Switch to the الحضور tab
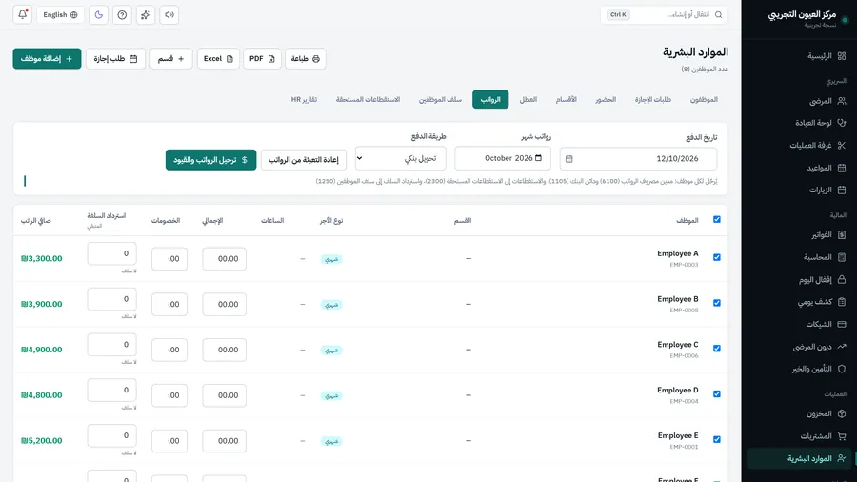 606,99
